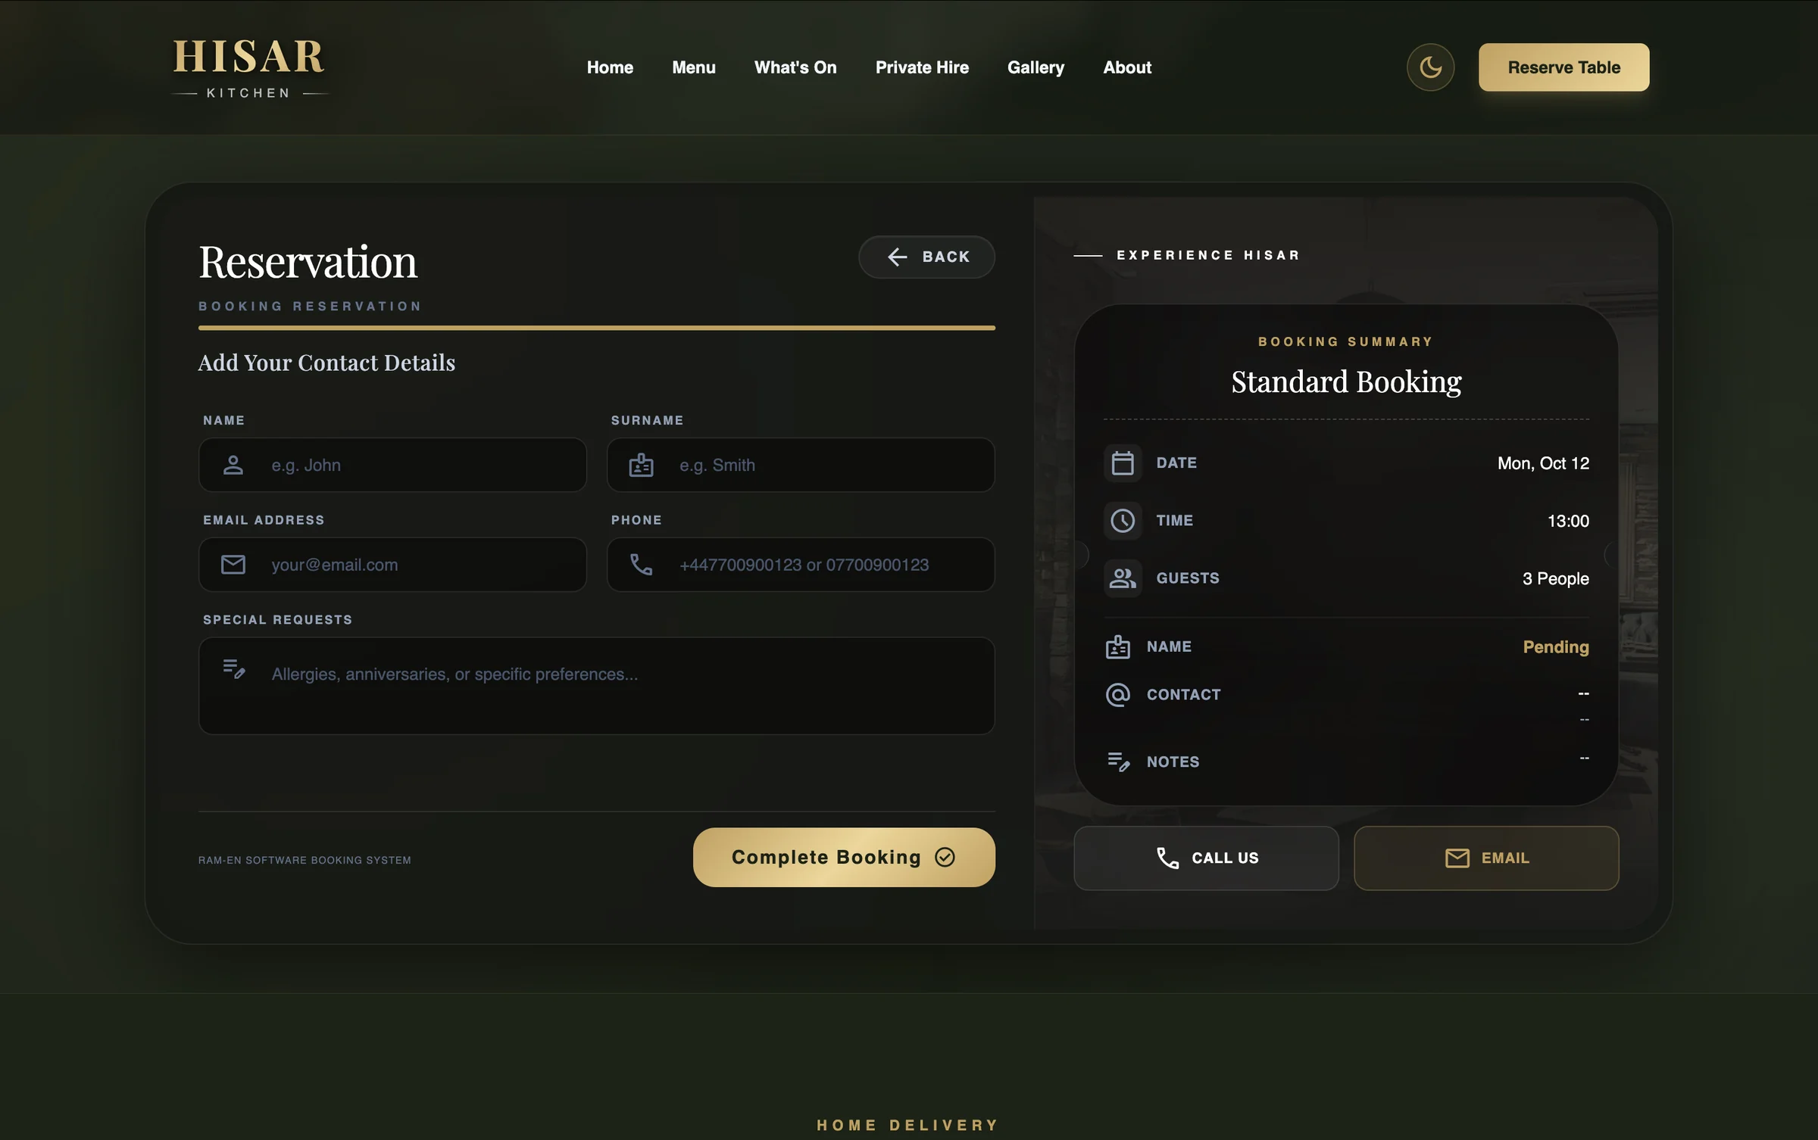The height and width of the screenshot is (1140, 1818).
Task: Click the Reserve Table button
Action: pyautogui.click(x=1563, y=67)
